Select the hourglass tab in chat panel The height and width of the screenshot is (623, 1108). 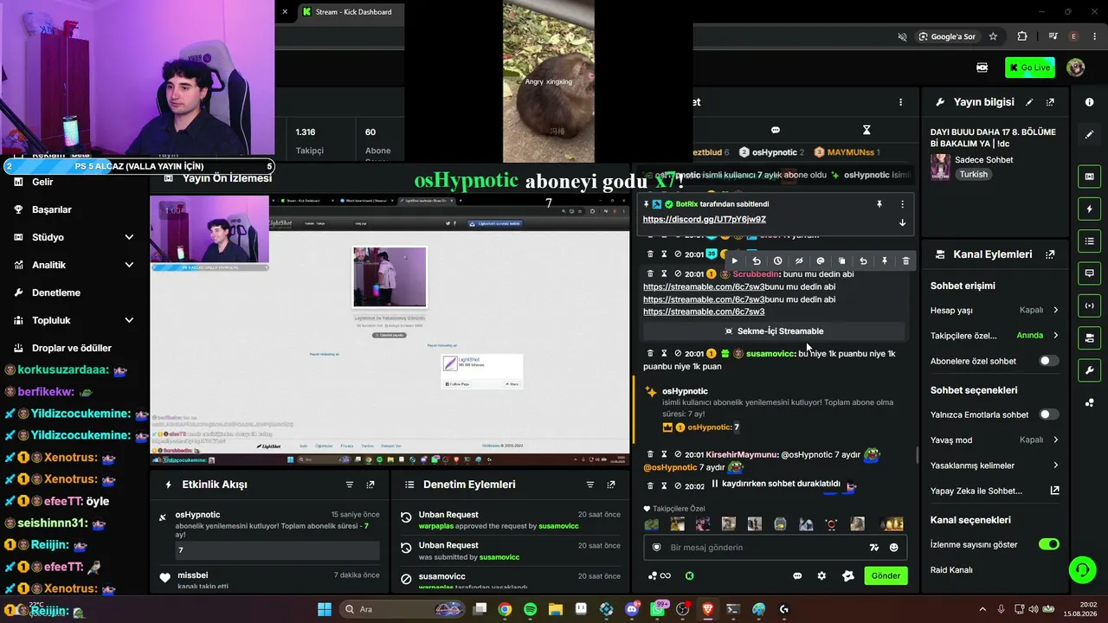866,130
